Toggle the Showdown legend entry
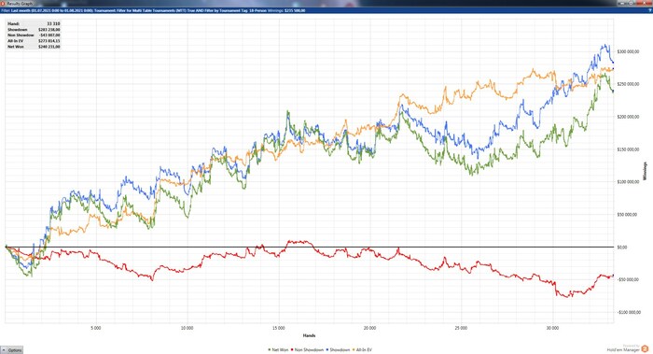 tap(338, 350)
